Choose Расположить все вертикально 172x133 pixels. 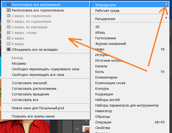[x=46, y=5]
